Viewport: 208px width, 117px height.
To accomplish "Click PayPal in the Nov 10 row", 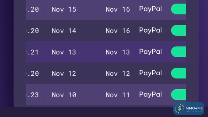I will (x=150, y=94).
